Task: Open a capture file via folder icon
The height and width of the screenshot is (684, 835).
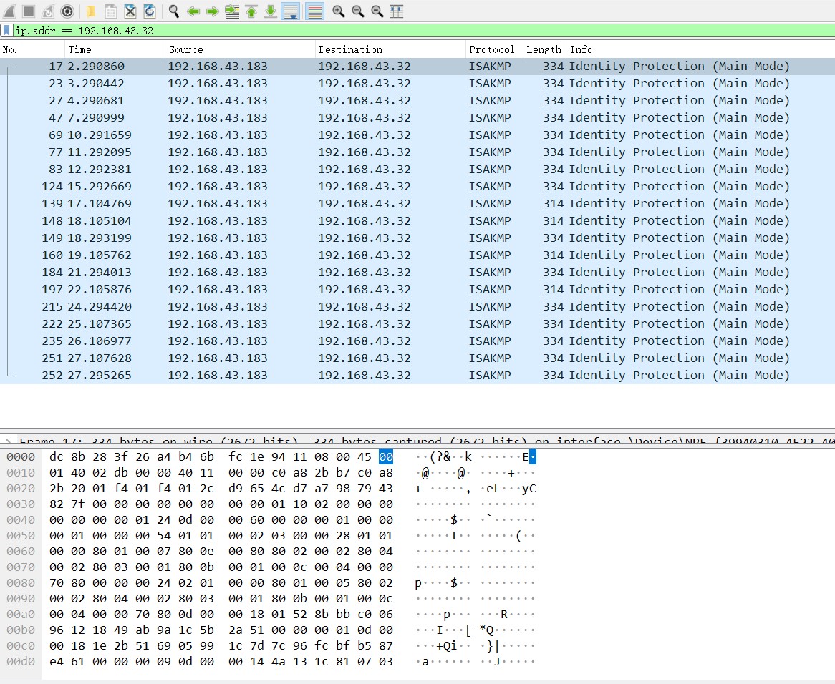Action: [91, 11]
